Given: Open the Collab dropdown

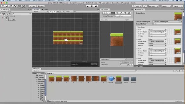Looking at the screenshot, I should tap(137, 6).
